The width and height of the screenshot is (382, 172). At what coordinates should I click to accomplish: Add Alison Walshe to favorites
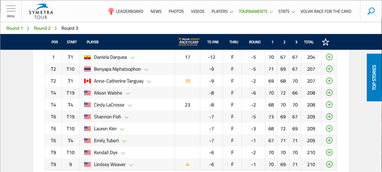point(329,93)
